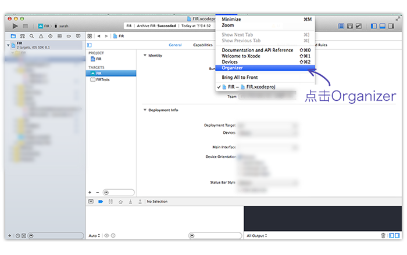Click the Step into debug icon
The width and height of the screenshot is (407, 255).
point(131,202)
